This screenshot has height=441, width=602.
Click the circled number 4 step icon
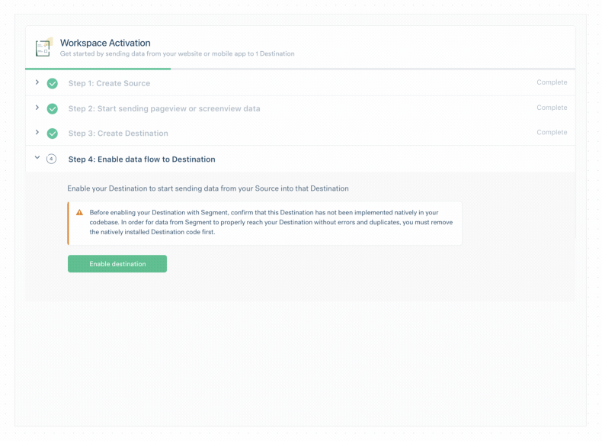(x=52, y=159)
